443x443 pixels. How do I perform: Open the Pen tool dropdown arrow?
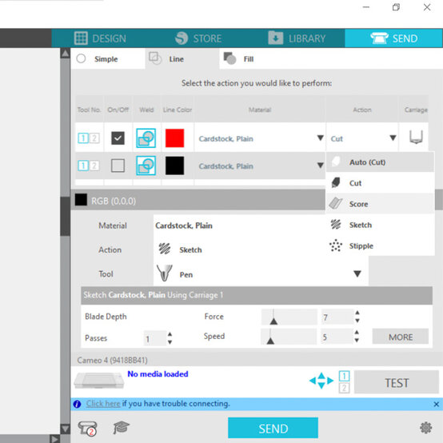pyautogui.click(x=357, y=273)
